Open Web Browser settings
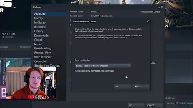The image size is (193, 108). (43, 57)
